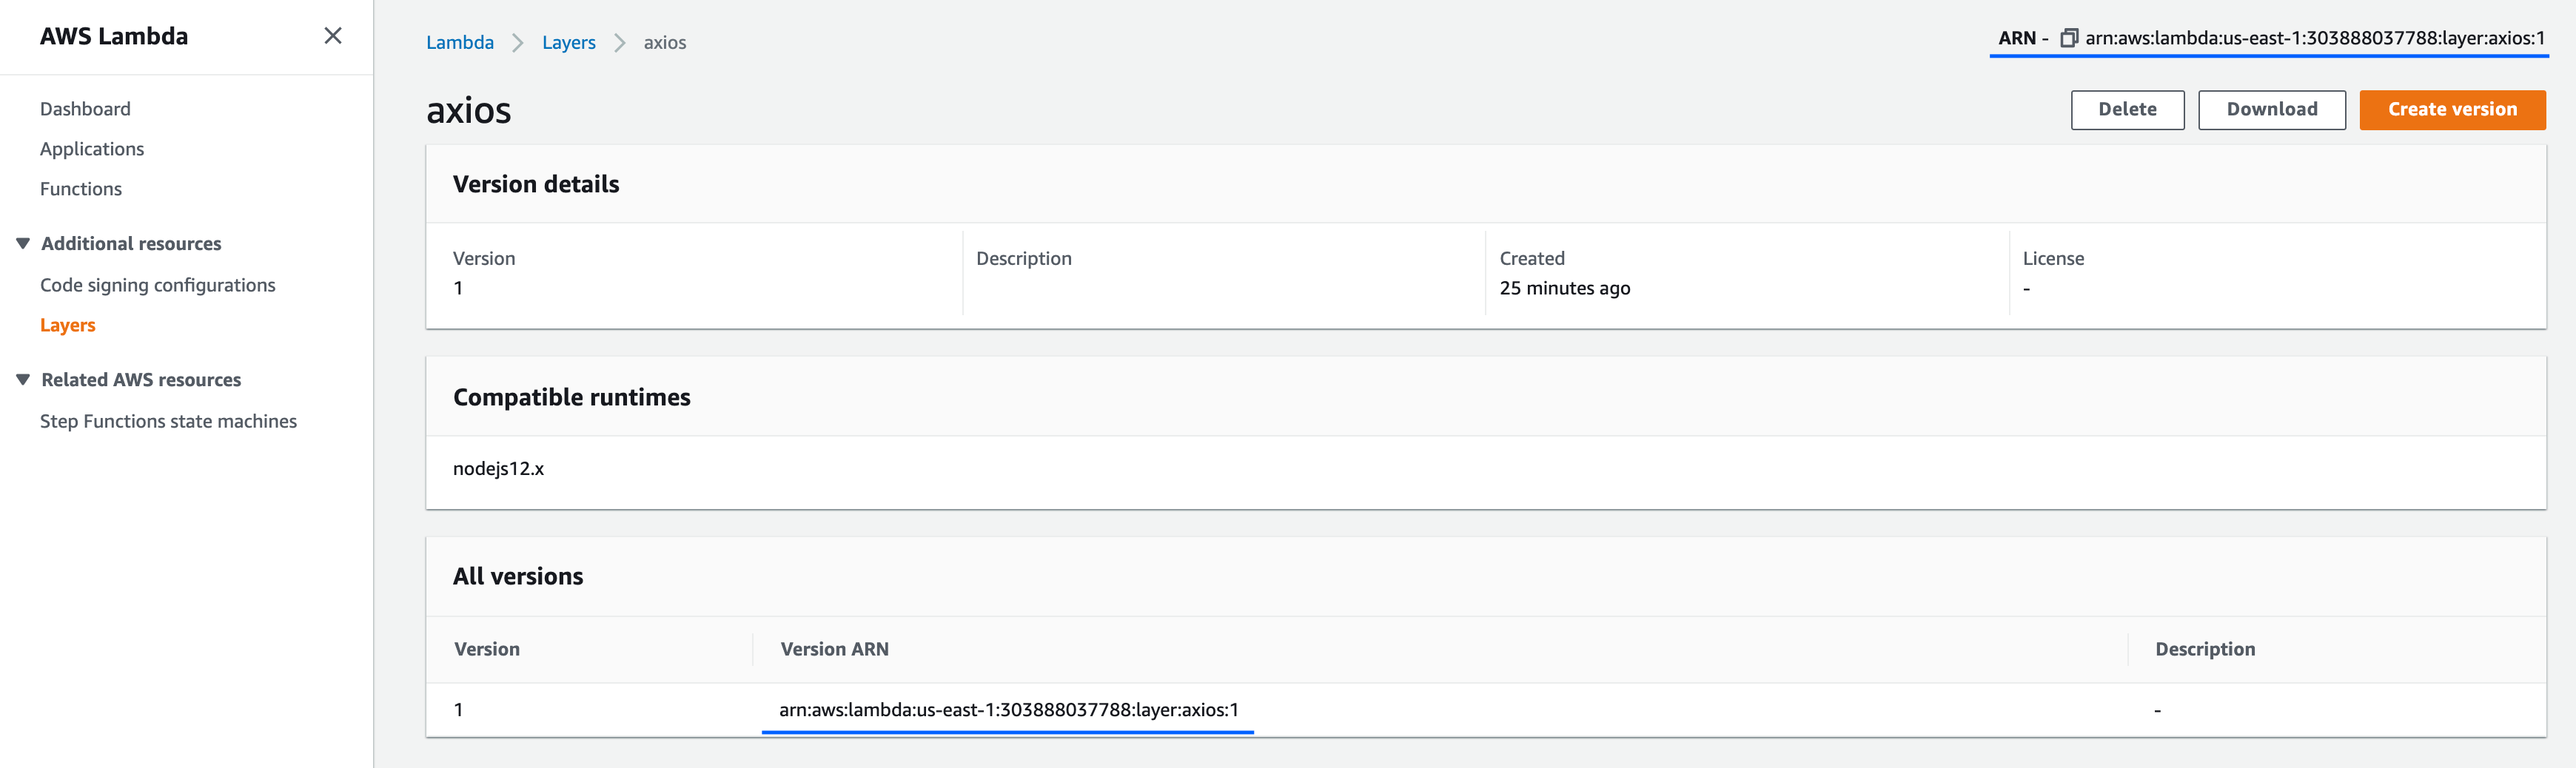Click the chevron between Lambda and Layers breadcrumb
Viewport: 2576px width, 768px height.
pos(517,43)
